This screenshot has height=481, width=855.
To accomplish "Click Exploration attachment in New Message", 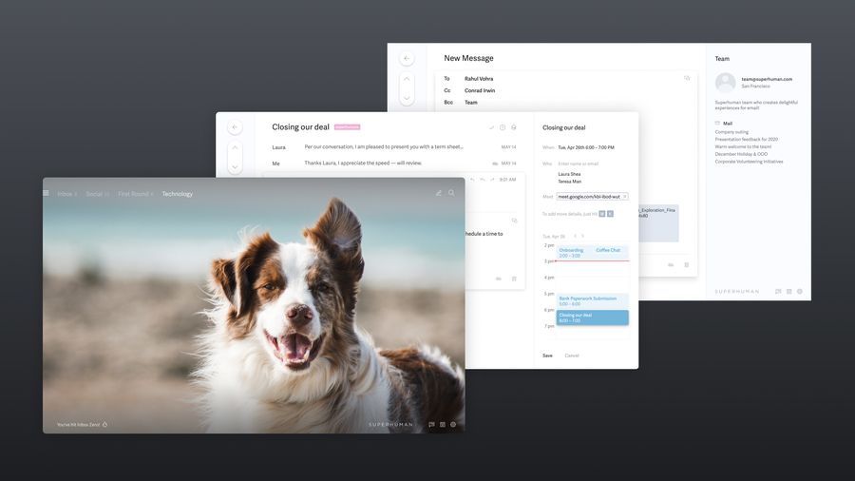I will 658,223.
